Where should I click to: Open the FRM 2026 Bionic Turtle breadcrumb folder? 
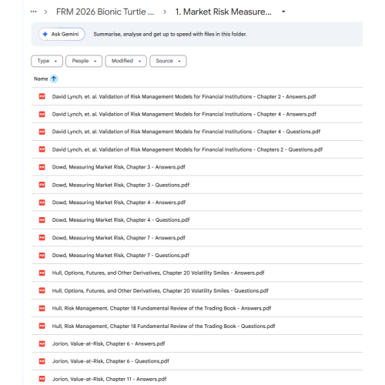pyautogui.click(x=105, y=12)
